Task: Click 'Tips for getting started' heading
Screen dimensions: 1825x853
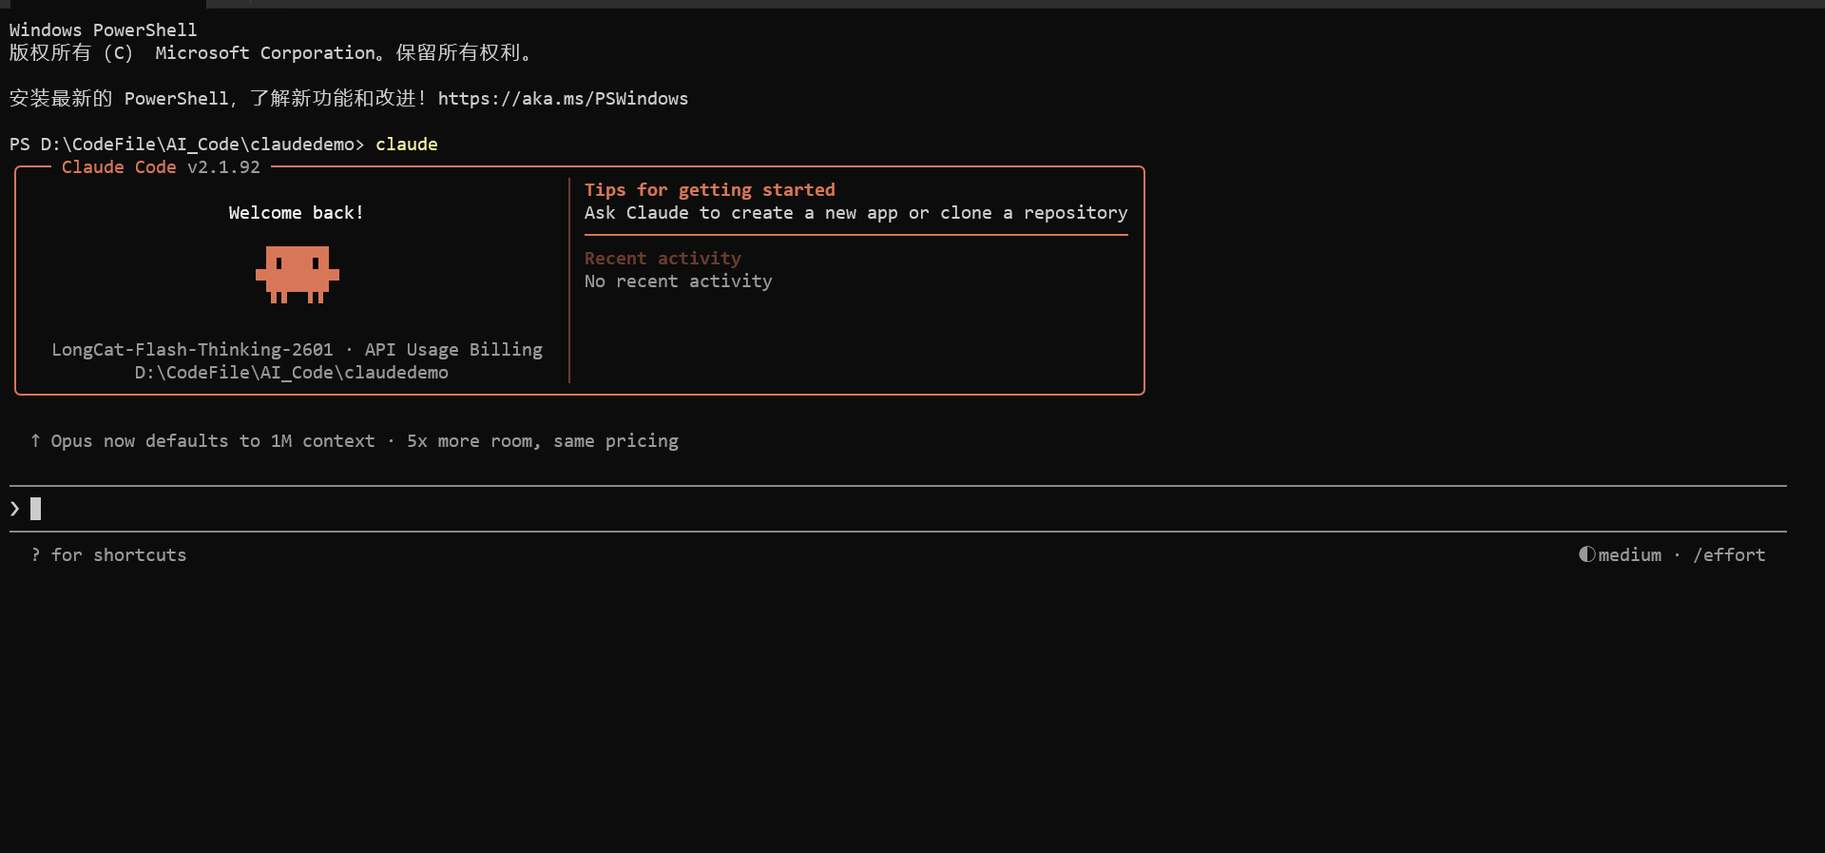Action: click(710, 190)
